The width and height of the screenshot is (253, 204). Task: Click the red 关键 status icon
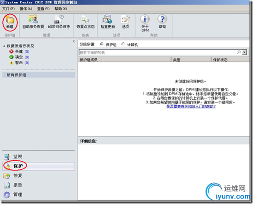(x=12, y=52)
